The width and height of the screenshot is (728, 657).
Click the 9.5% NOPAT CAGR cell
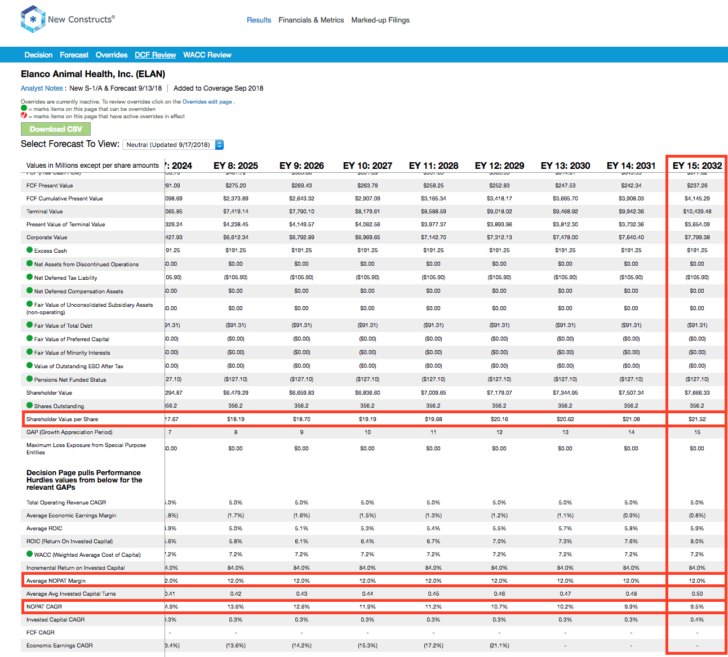[x=697, y=606]
